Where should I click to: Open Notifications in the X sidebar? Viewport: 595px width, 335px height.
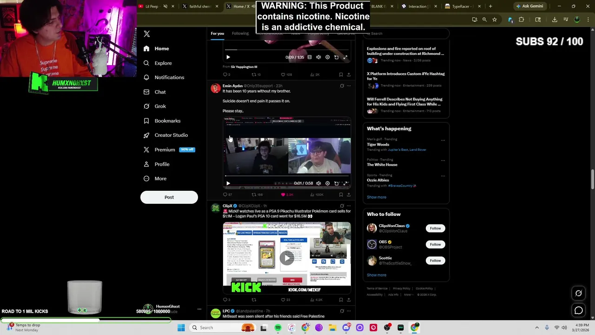[164, 77]
